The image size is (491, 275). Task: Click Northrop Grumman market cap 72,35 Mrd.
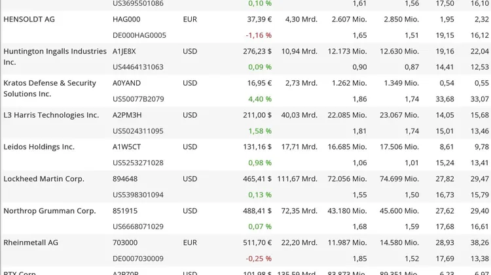[x=299, y=211]
